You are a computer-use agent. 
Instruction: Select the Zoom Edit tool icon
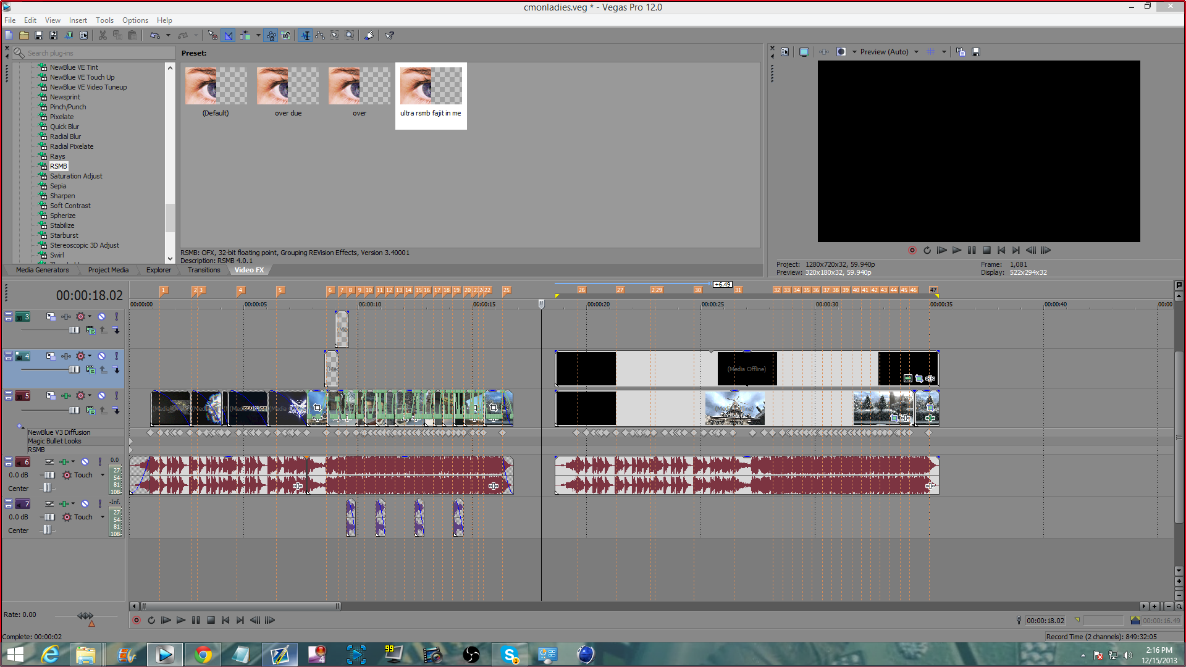tap(349, 35)
